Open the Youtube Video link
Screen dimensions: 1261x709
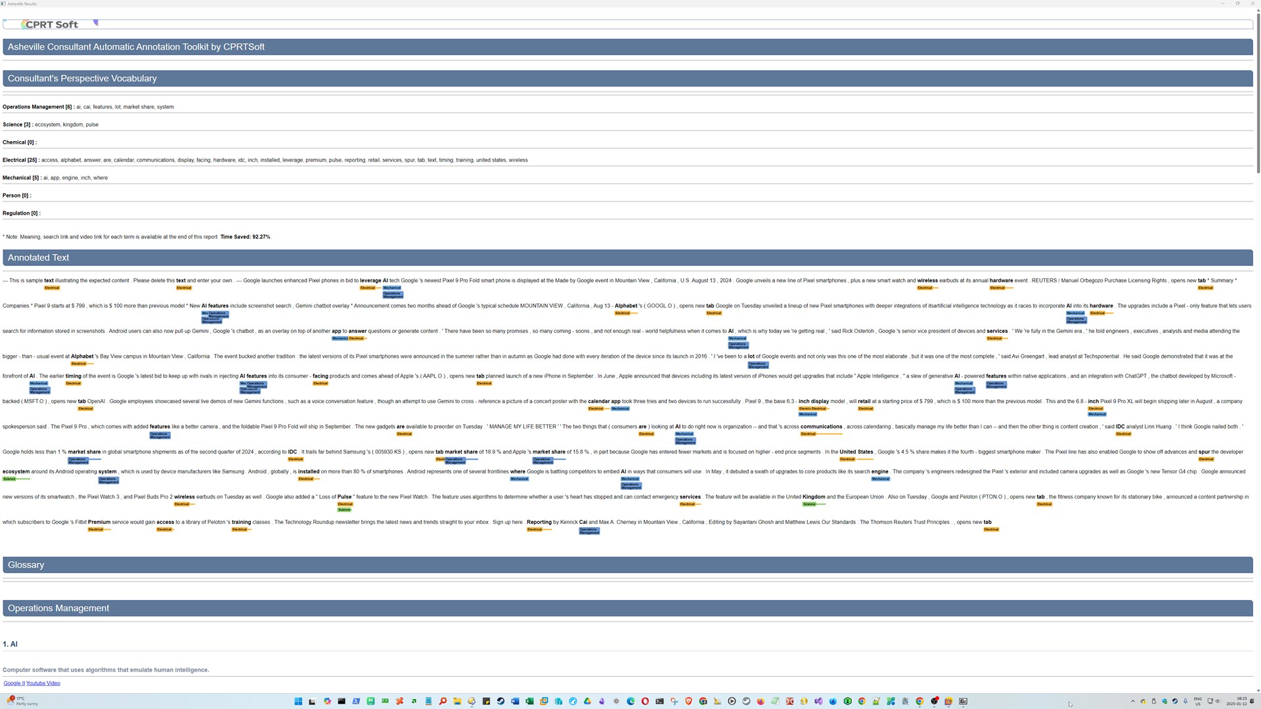click(43, 683)
